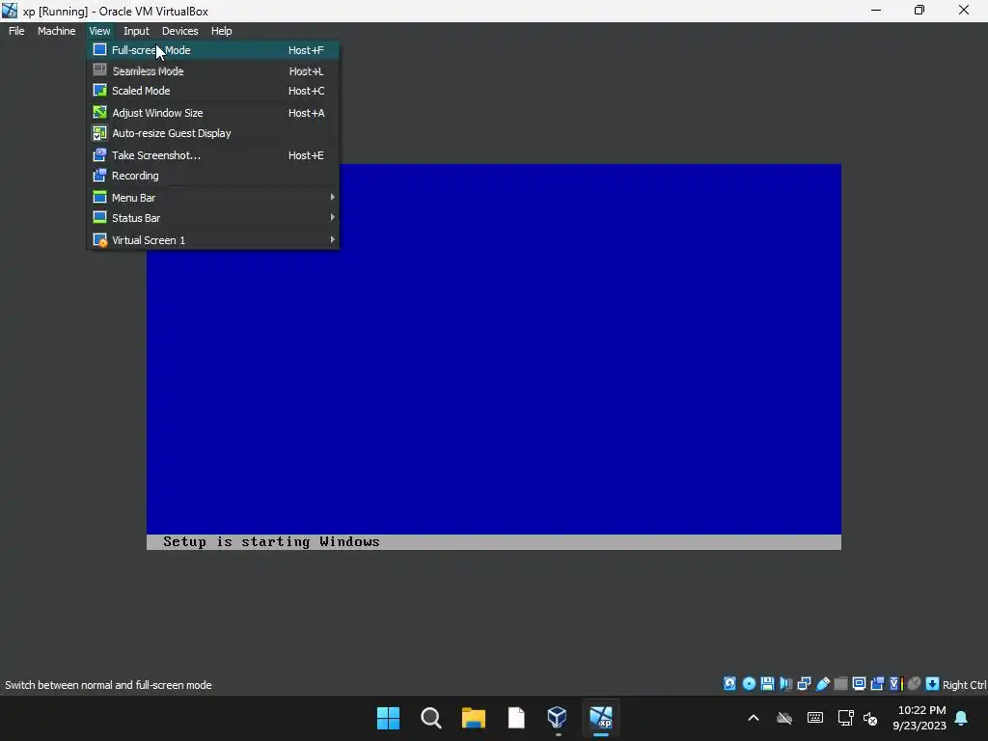Click the keyboard capture arrow status icon

pyautogui.click(x=933, y=684)
